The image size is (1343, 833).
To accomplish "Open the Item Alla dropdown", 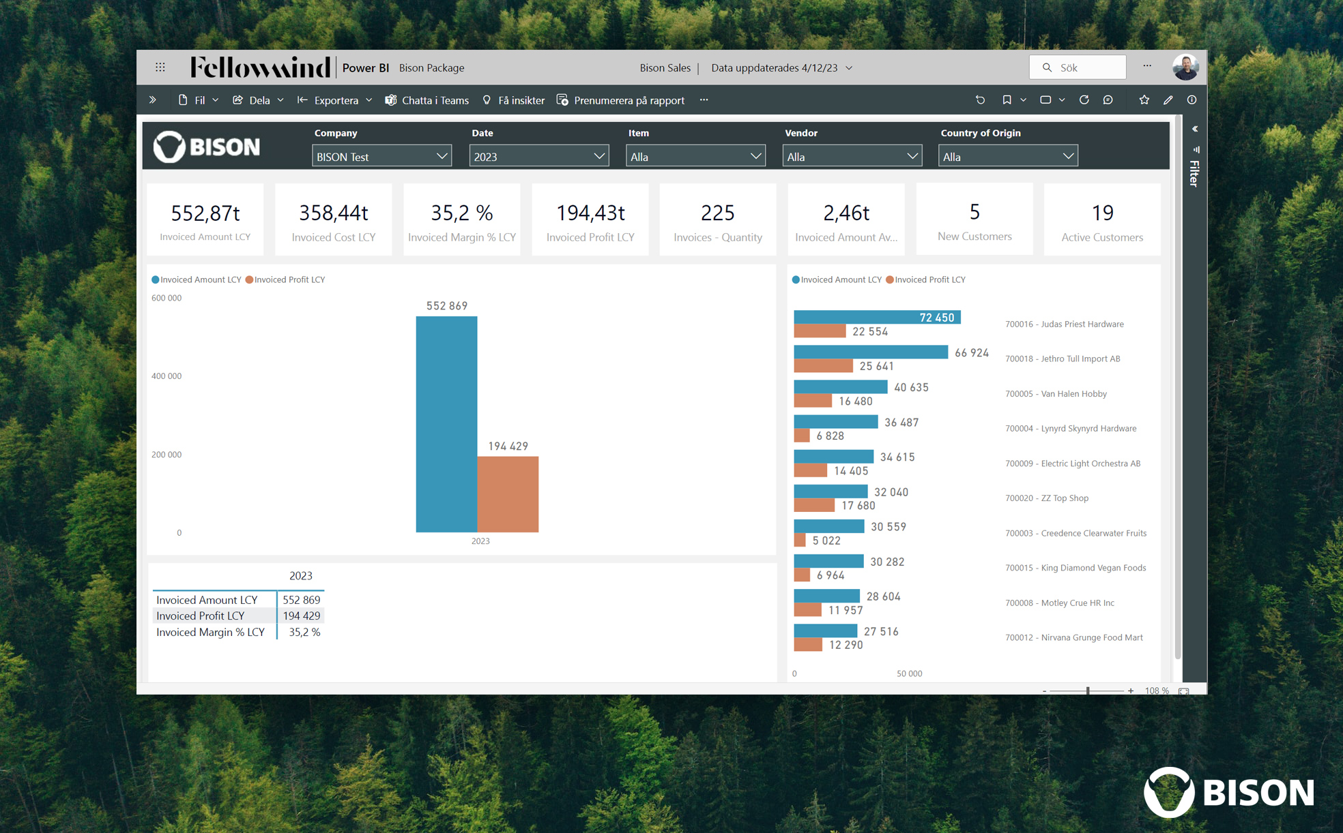I will pyautogui.click(x=695, y=156).
